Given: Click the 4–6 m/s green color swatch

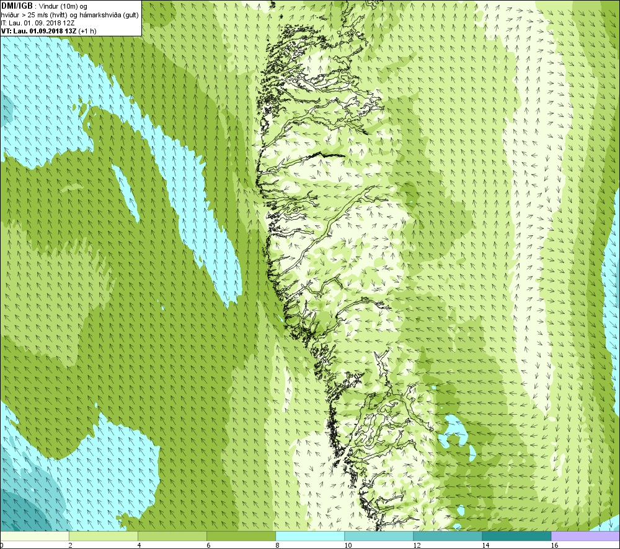Looking at the screenshot, I should click(x=172, y=536).
